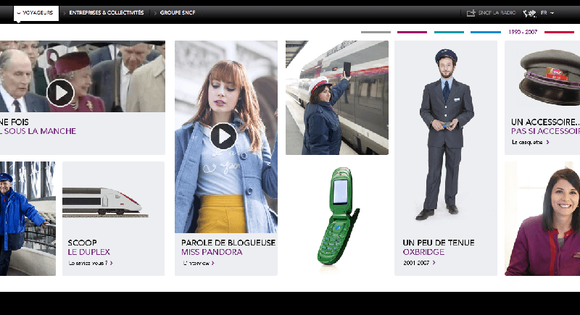
Task: Select the Voyageurs tab
Action: coord(36,13)
